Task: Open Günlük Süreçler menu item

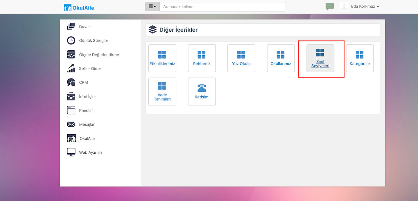Action: click(x=94, y=41)
